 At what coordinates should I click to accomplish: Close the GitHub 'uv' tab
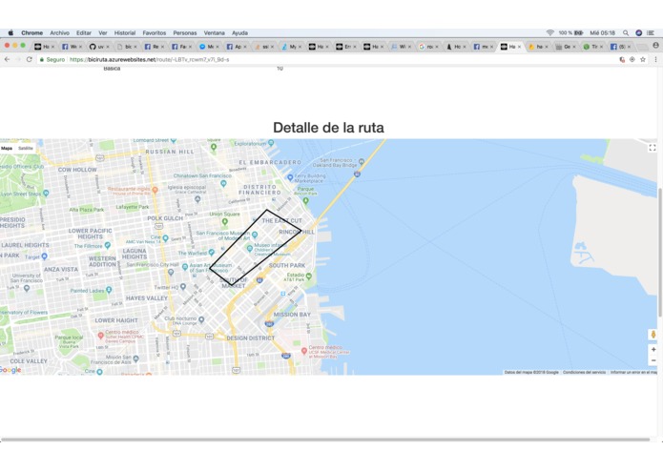click(x=108, y=47)
